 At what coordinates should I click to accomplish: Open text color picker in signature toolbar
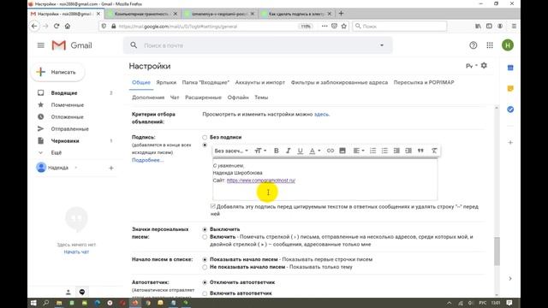[314, 151]
